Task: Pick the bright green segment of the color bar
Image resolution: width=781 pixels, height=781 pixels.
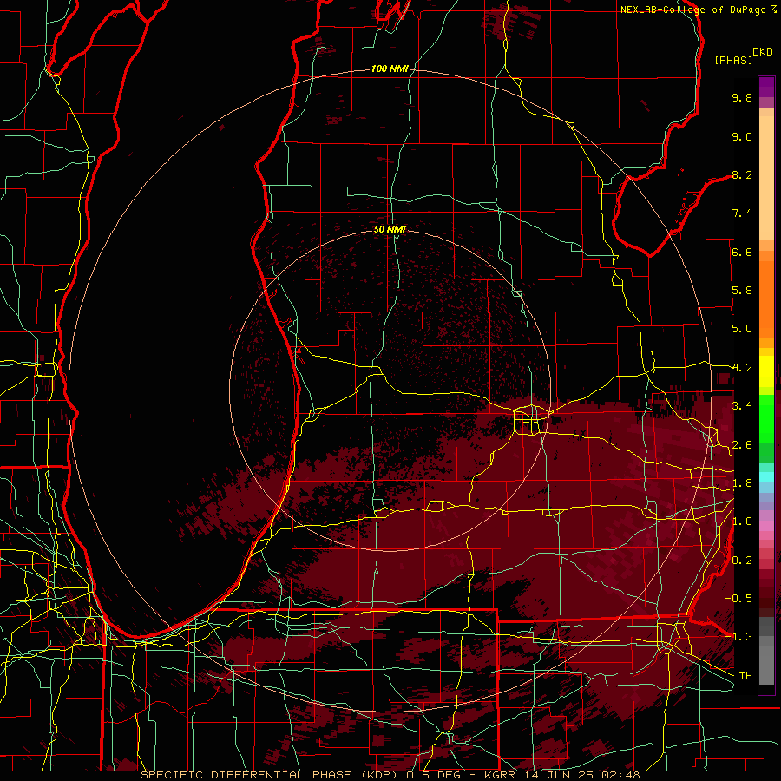Action: click(x=766, y=417)
